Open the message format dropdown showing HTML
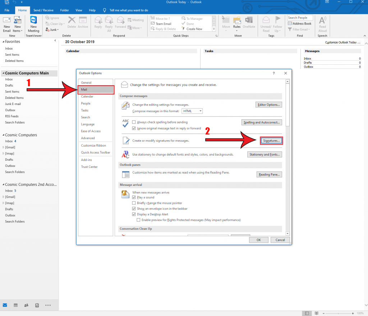This screenshot has height=316, width=368. click(x=192, y=111)
